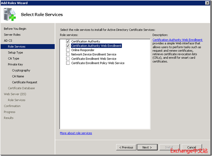
Task: Select the Certificate Request step
Action: click(x=24, y=82)
